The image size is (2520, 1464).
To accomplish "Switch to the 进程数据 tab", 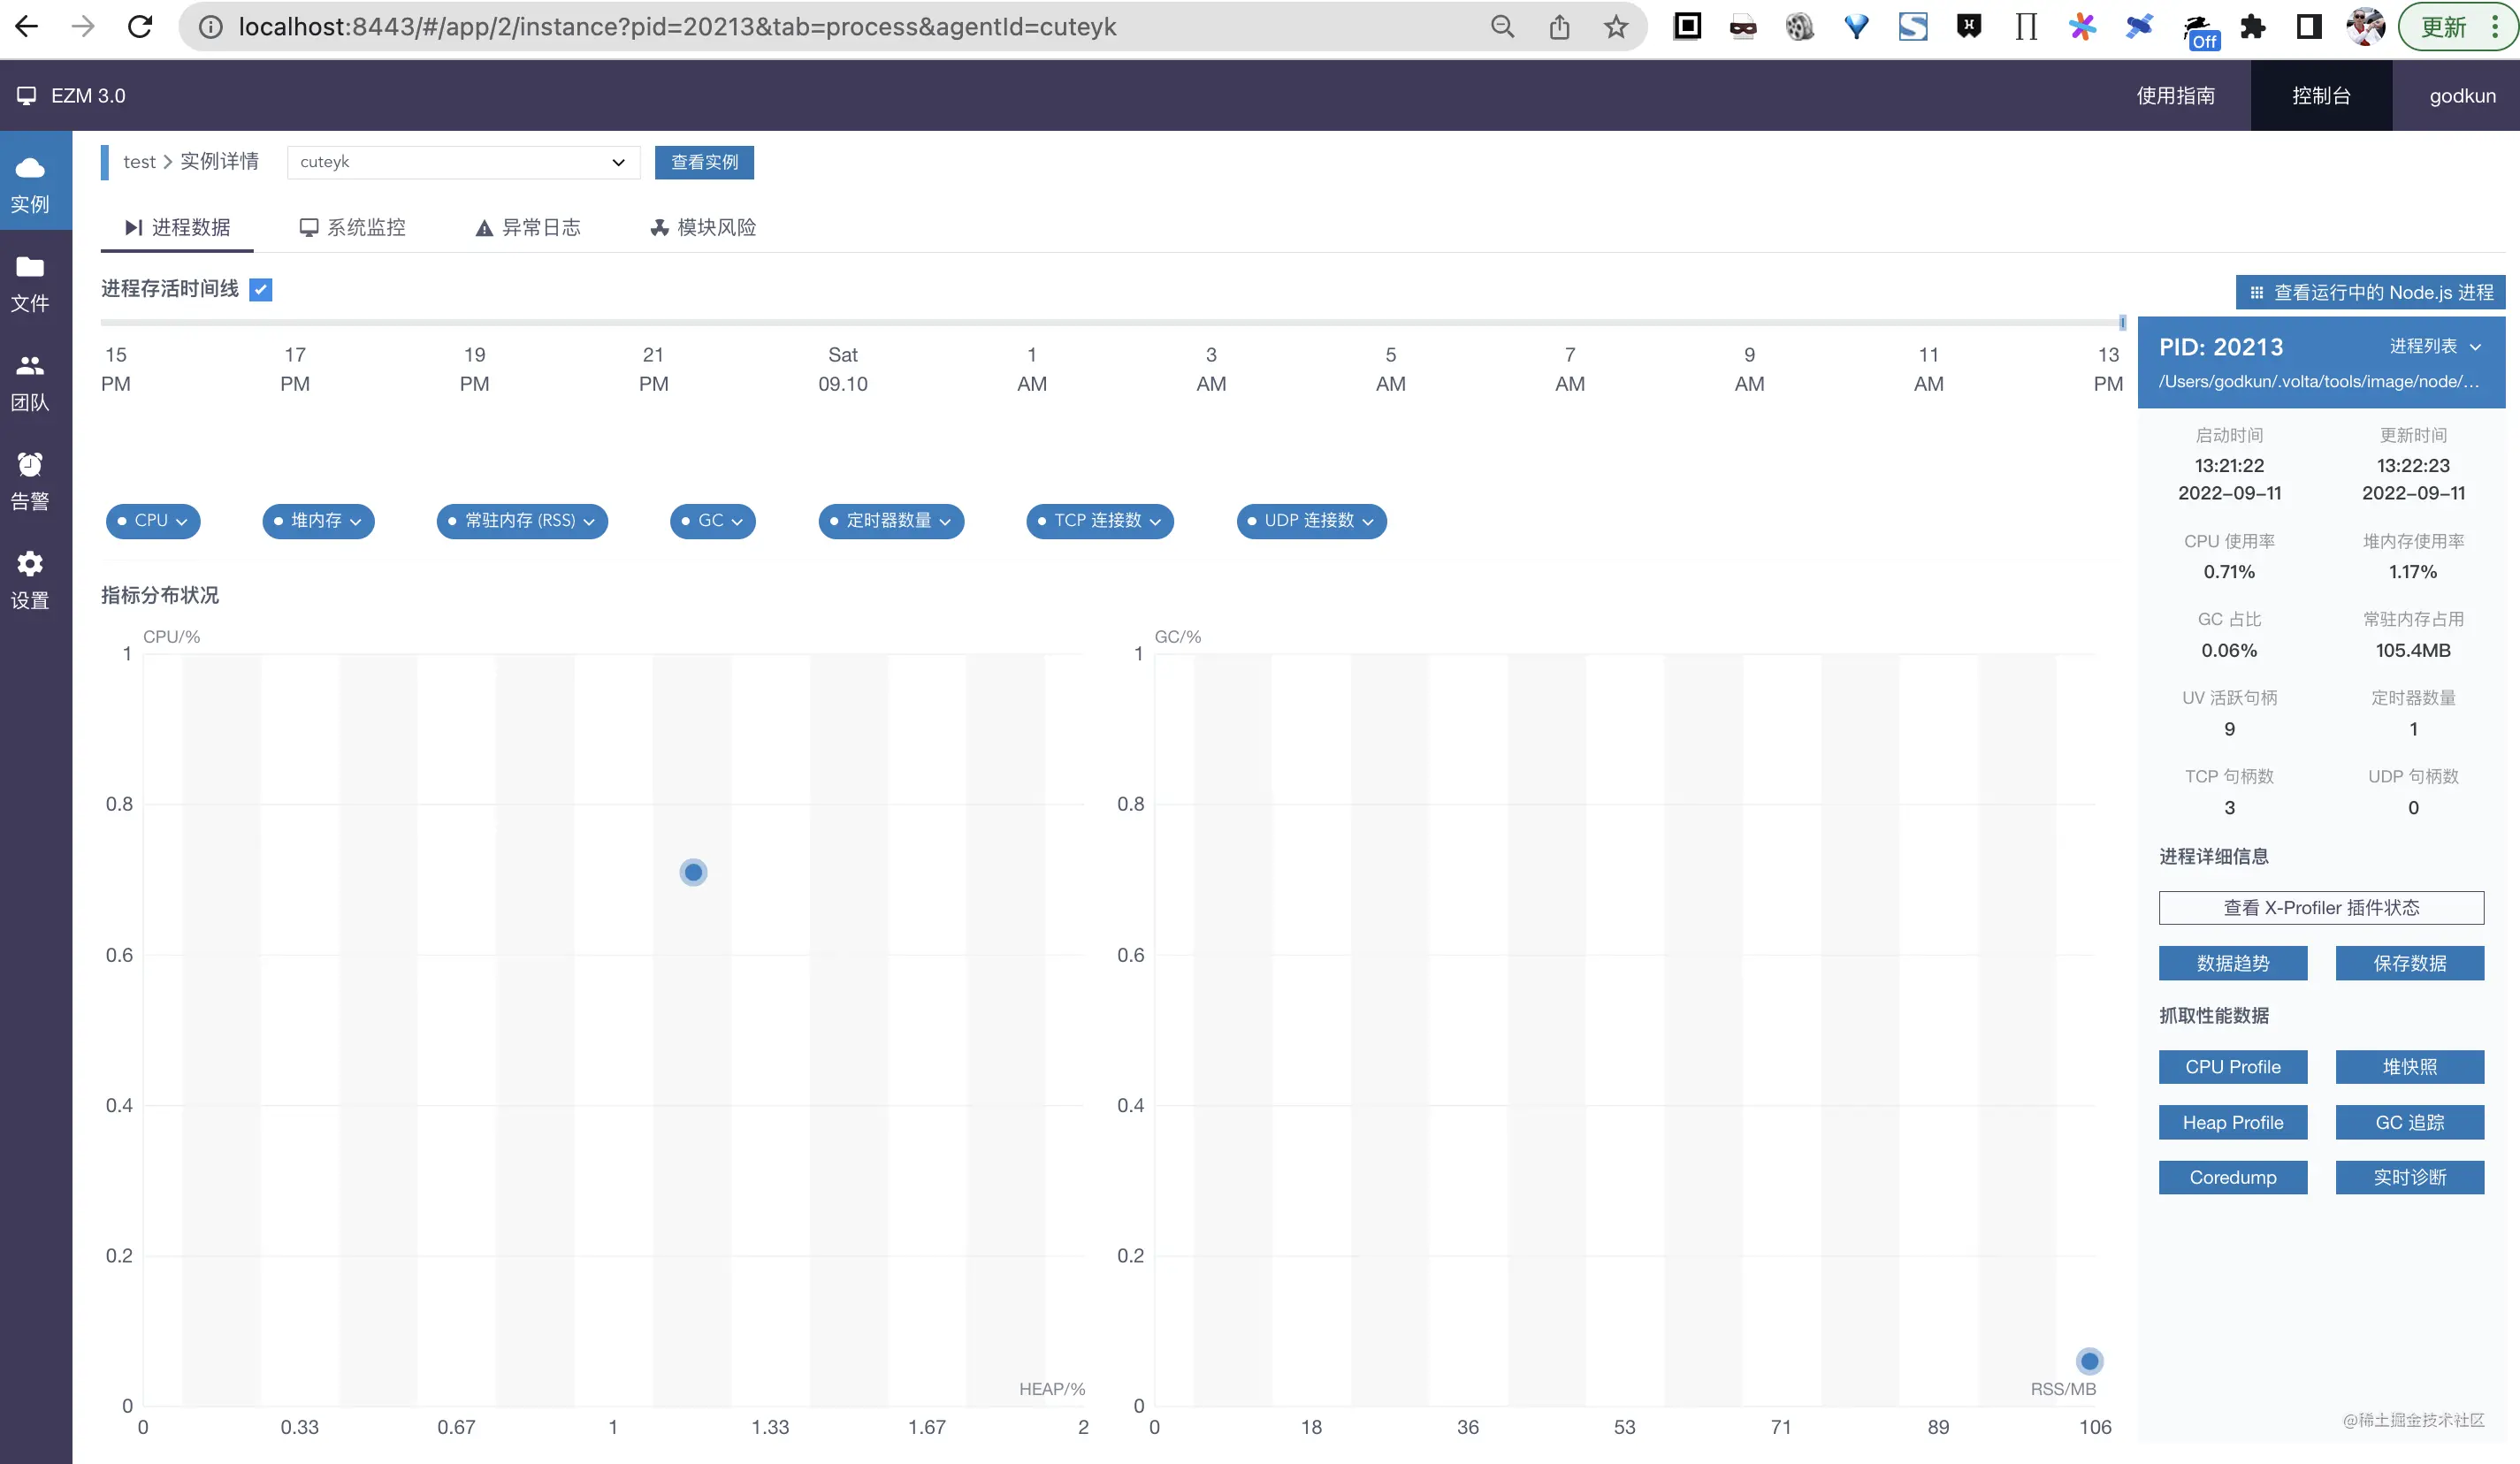I will coord(177,227).
